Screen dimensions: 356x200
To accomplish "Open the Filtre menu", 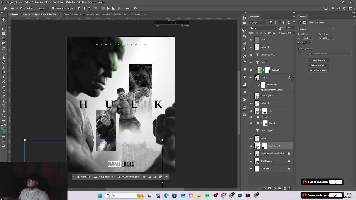I will [61, 2].
